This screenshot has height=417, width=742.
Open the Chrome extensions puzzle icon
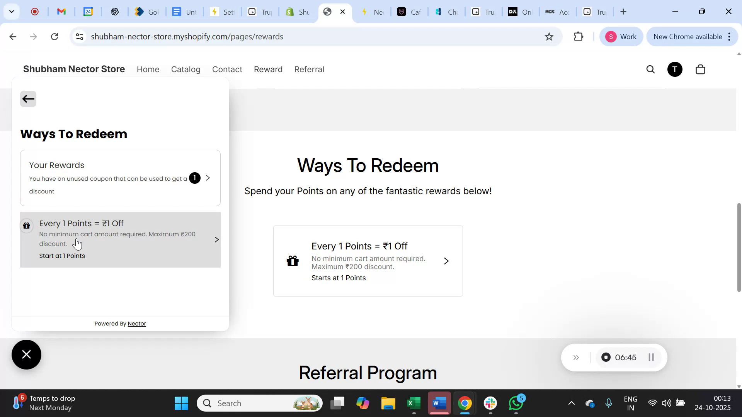(578, 36)
